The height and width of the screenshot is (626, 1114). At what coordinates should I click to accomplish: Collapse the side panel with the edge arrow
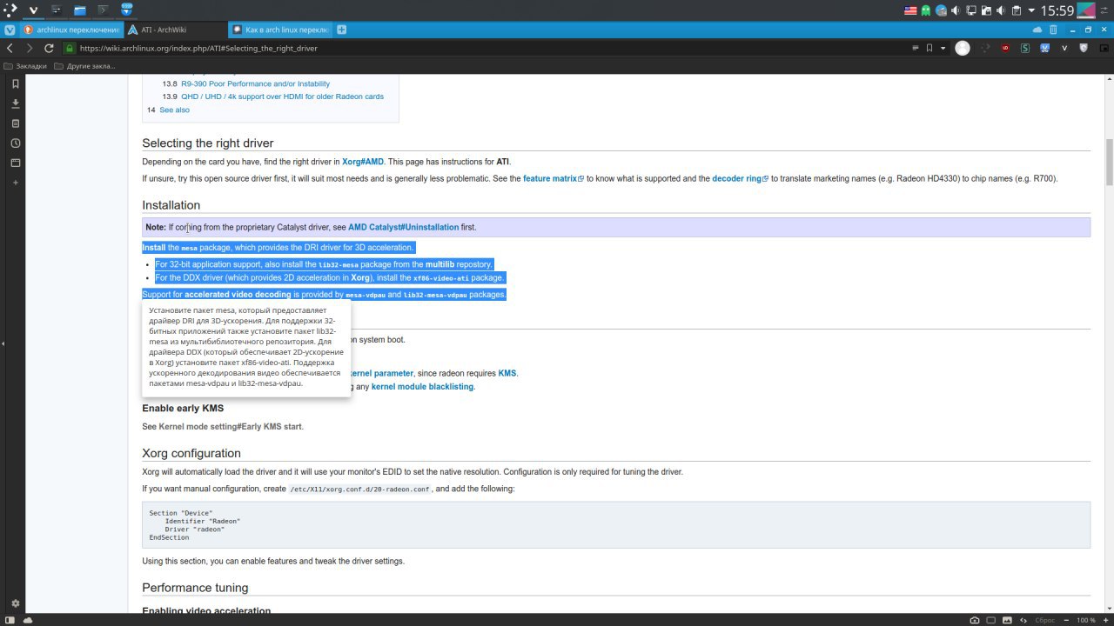[x=2, y=344]
